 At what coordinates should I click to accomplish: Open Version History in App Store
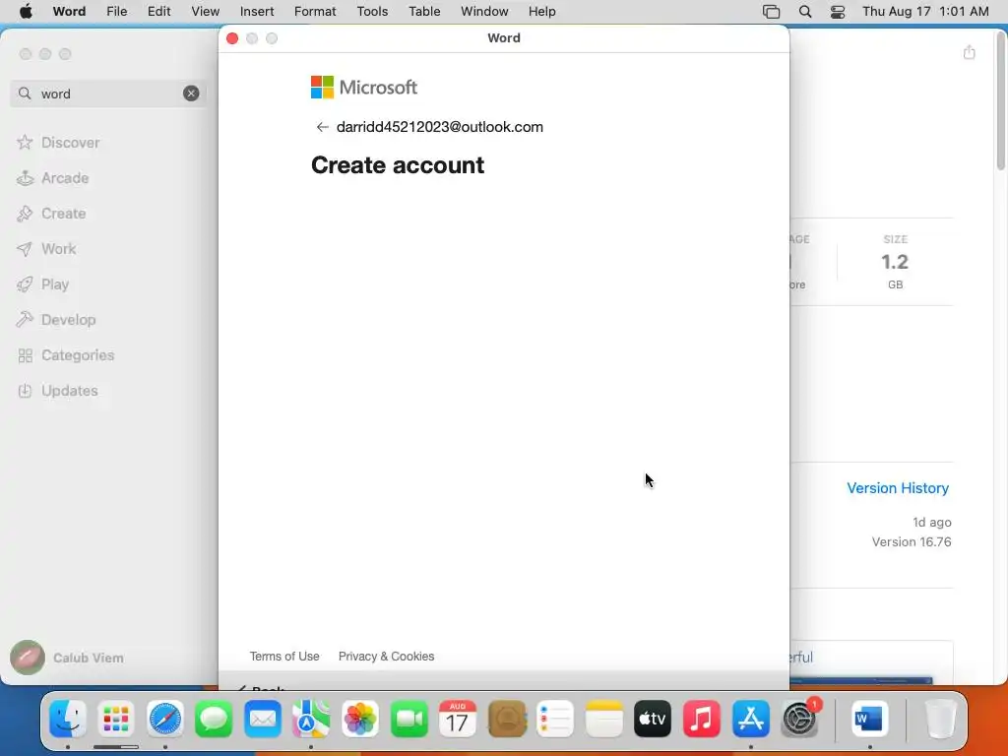pos(898,488)
